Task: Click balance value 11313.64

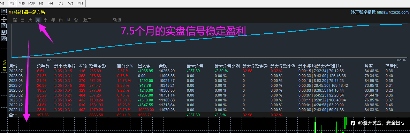Action: 167,105
